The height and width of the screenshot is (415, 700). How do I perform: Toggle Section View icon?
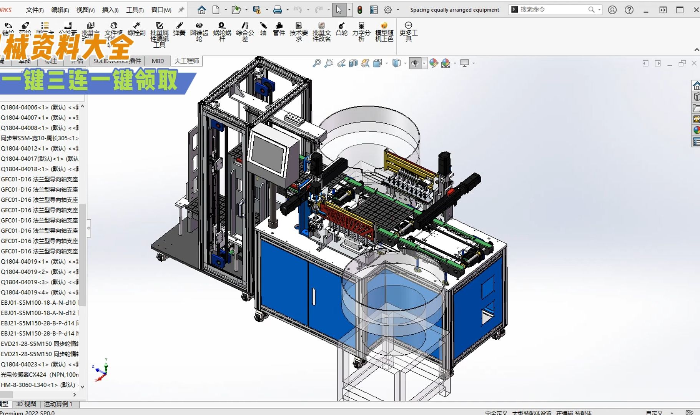(353, 63)
